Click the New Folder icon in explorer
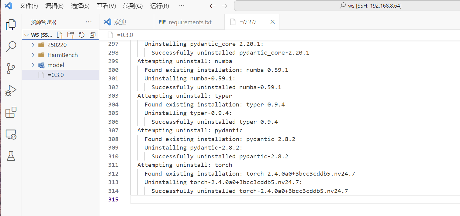Screen dimensions: 460x216 [x=71, y=35]
